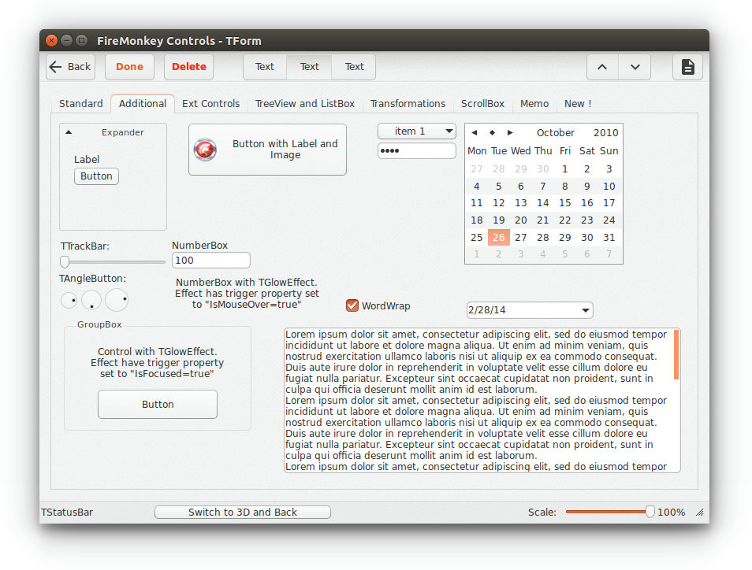Click the calendar previous month arrow

pos(475,133)
